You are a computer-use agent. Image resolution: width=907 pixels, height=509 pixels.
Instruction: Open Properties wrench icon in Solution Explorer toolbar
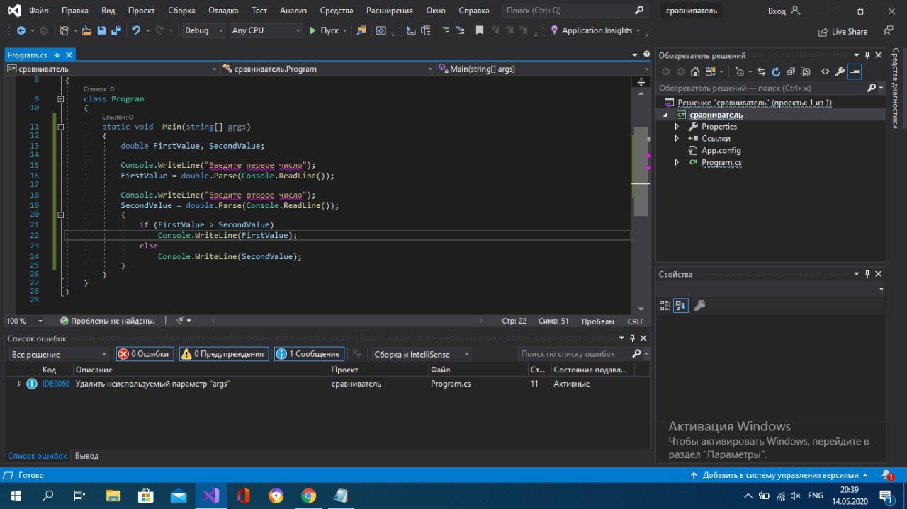840,72
